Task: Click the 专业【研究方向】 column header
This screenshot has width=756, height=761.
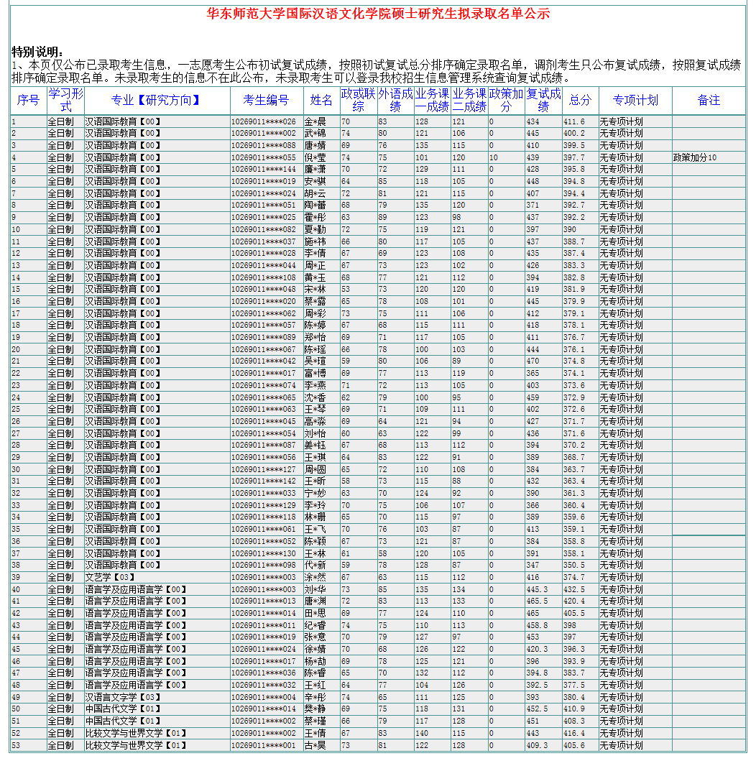Action: tap(157, 101)
